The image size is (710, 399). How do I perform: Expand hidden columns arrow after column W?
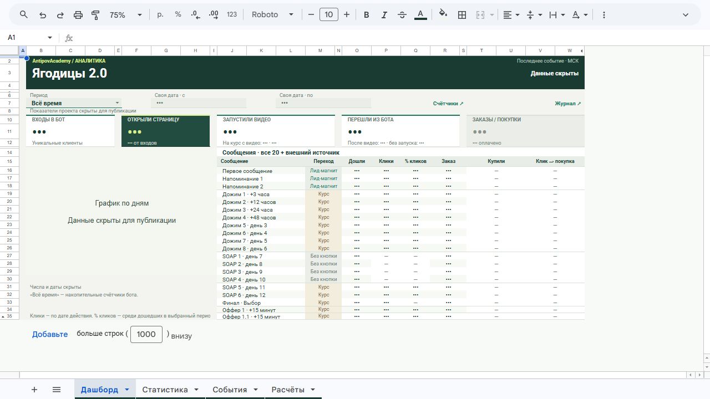coord(581,51)
